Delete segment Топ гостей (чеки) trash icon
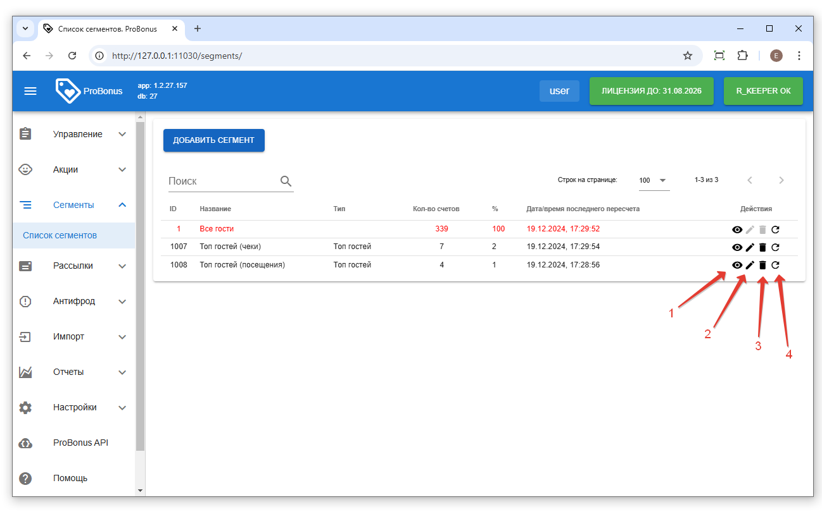822x514 pixels. (x=762, y=247)
